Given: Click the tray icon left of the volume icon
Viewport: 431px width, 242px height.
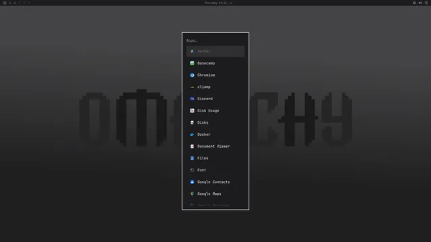Looking at the screenshot, I should pyautogui.click(x=414, y=3).
